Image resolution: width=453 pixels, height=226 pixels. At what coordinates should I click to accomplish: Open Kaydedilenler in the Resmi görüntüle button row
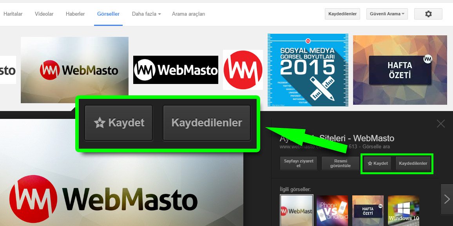(x=413, y=164)
